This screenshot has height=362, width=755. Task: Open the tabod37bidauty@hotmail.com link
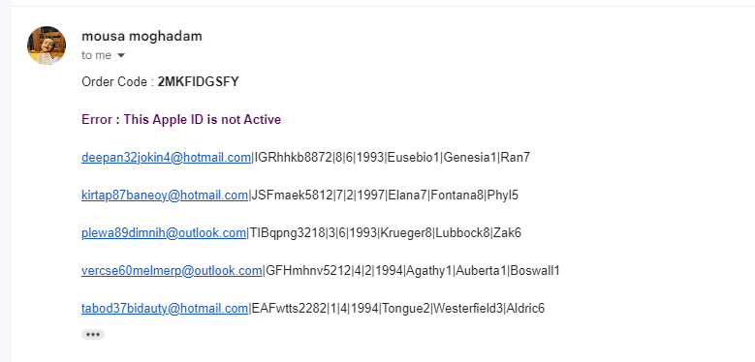(165, 308)
